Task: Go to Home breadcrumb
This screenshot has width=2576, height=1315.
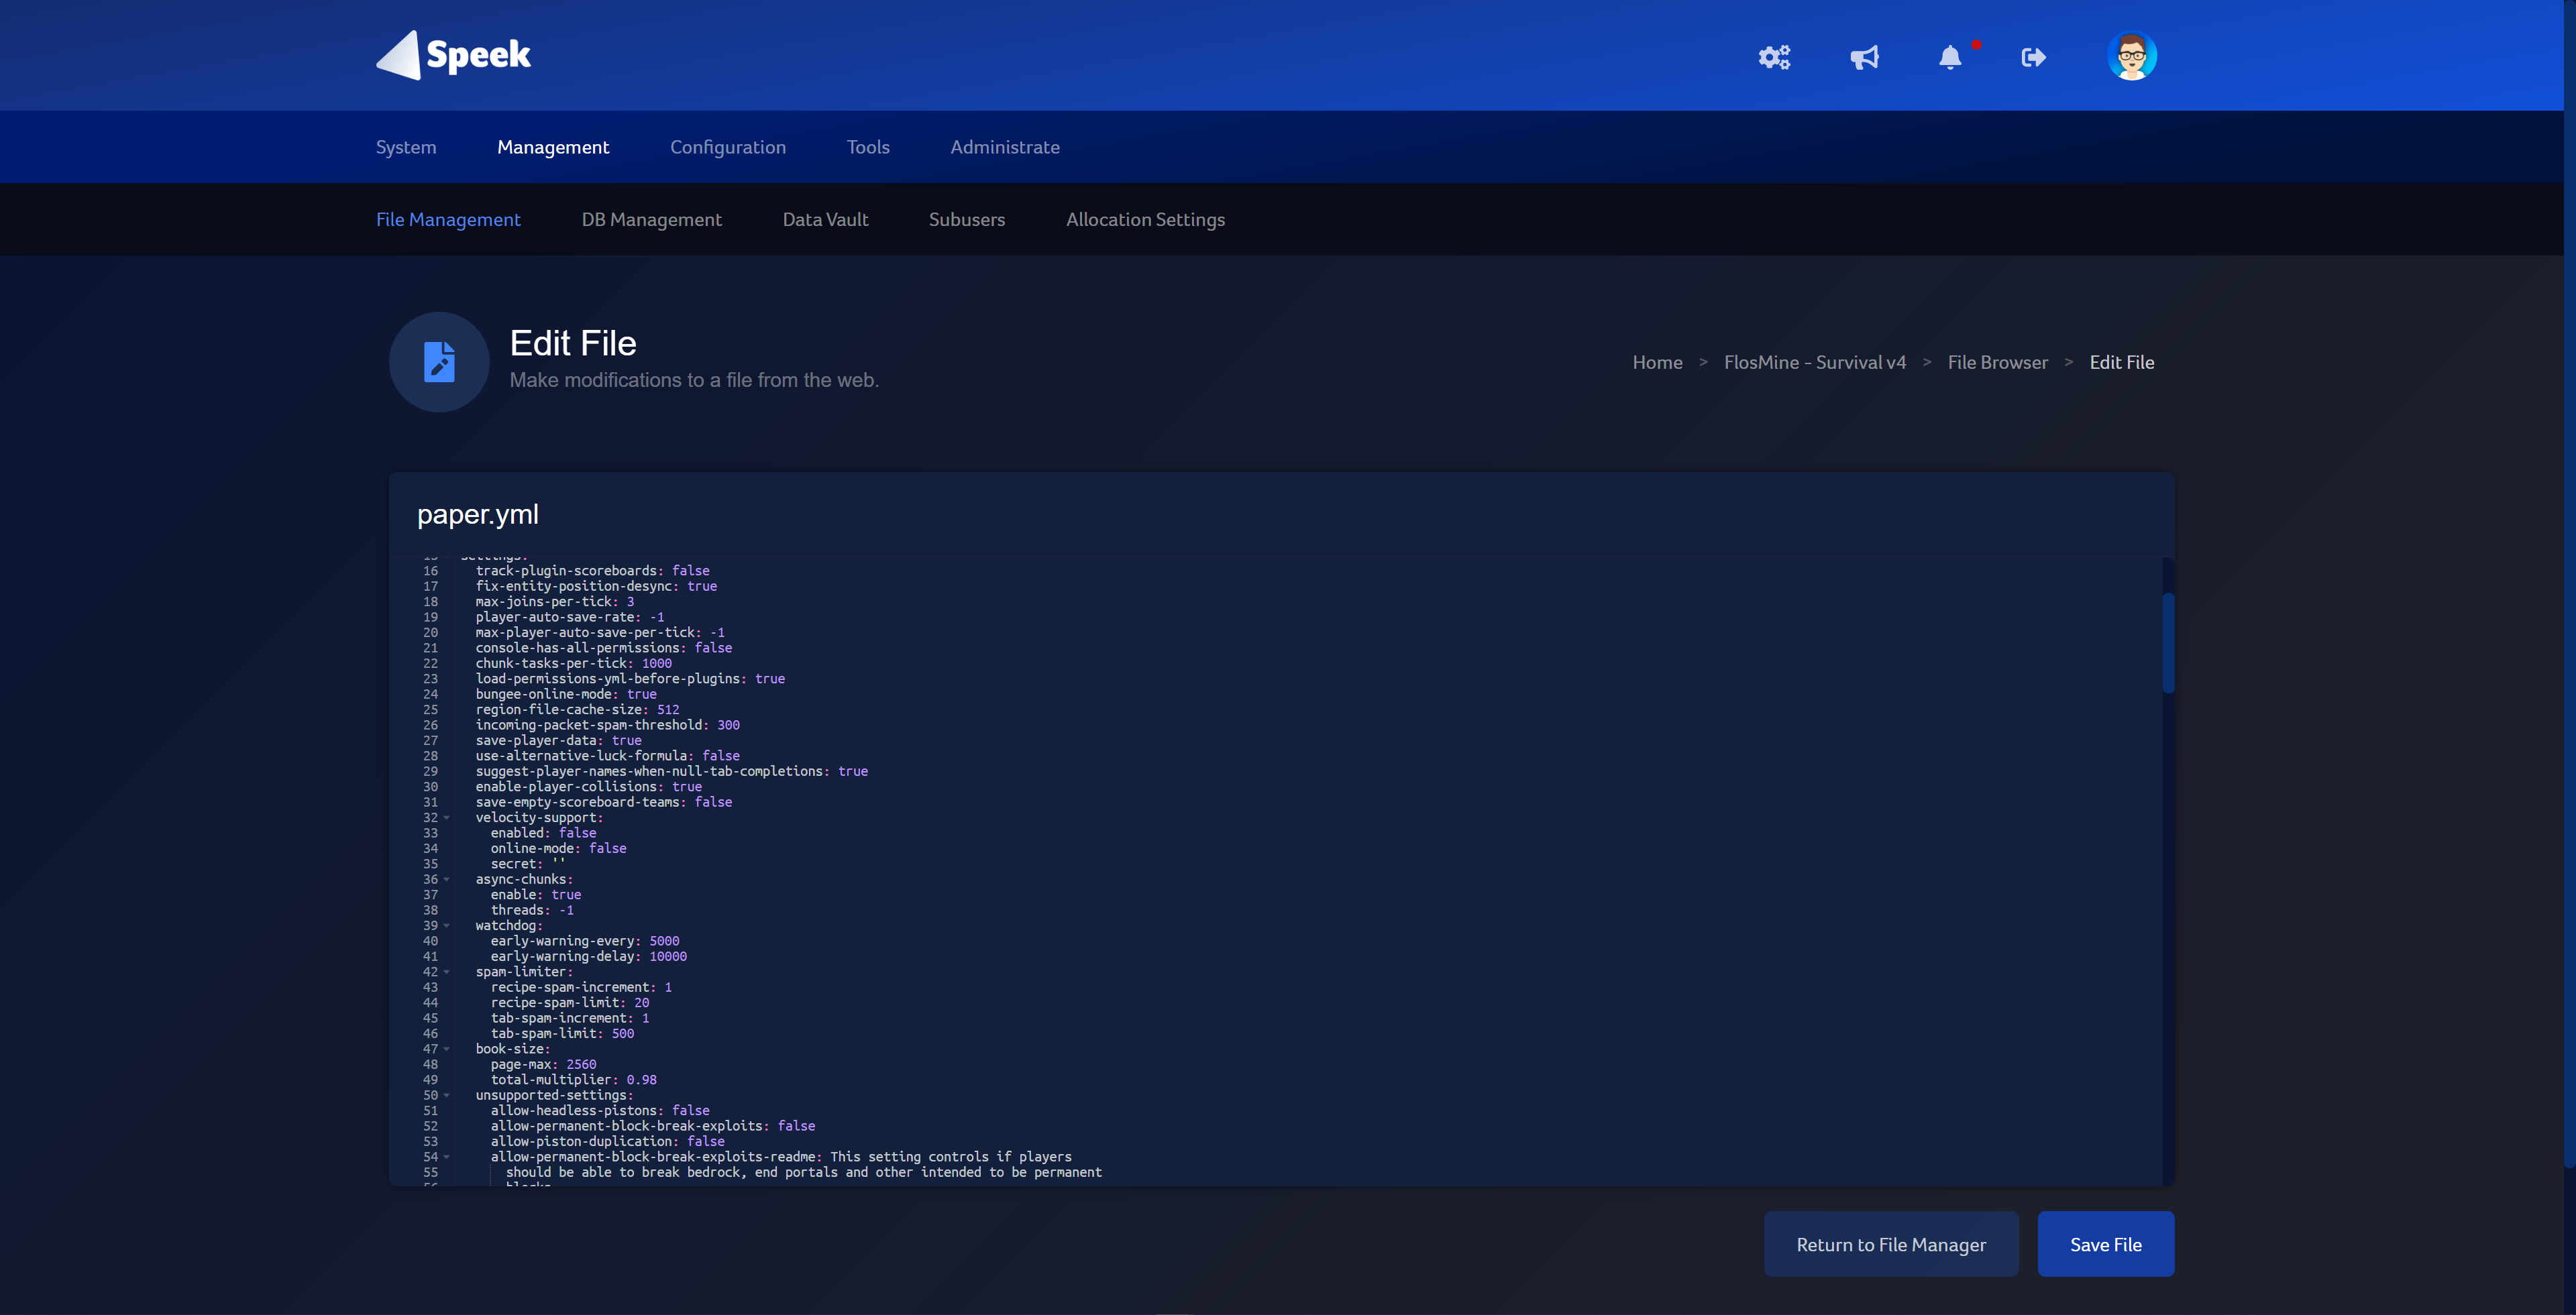Action: click(1657, 361)
